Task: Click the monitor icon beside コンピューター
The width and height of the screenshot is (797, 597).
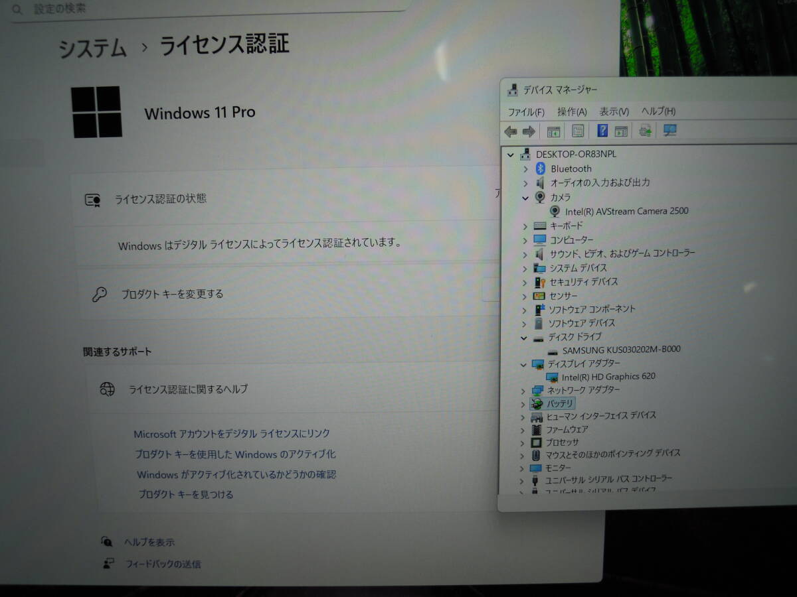Action: (x=539, y=239)
